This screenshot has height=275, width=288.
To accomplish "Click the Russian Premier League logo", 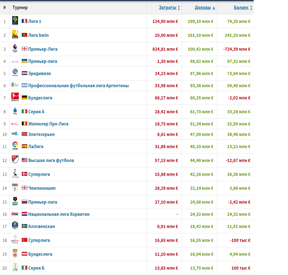I will 15,201.
